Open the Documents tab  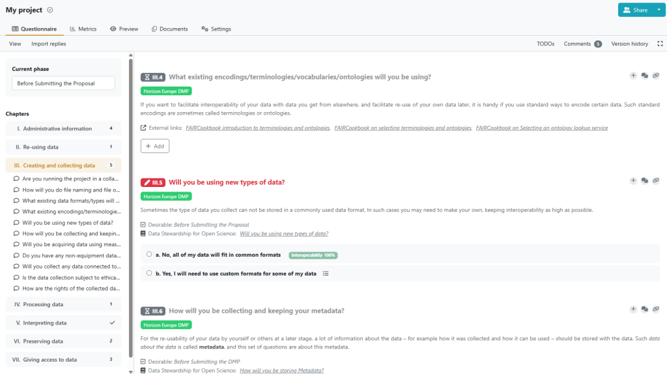coord(170,29)
